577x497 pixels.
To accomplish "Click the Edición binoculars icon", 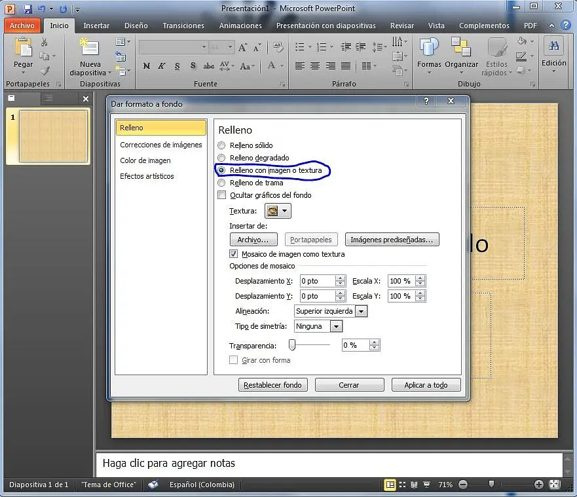I will tap(554, 46).
